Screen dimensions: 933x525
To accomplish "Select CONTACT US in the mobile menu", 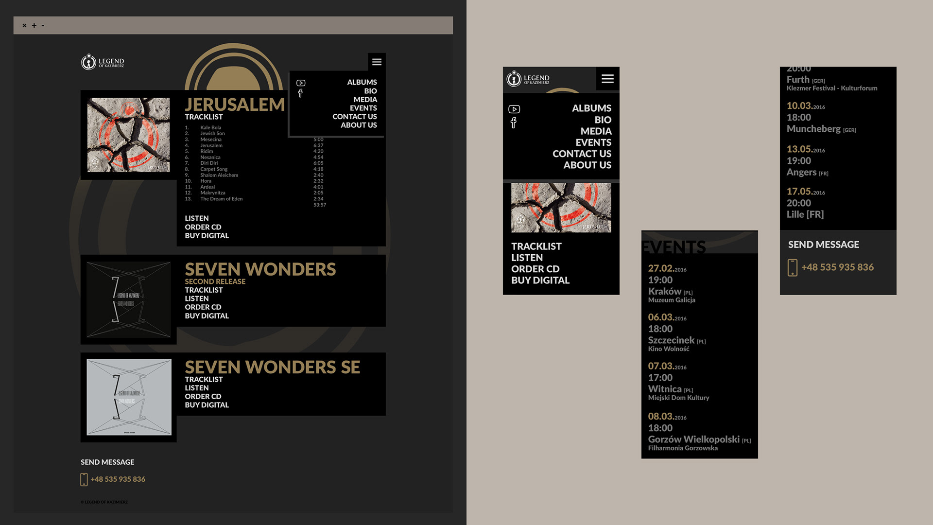I will (x=582, y=154).
